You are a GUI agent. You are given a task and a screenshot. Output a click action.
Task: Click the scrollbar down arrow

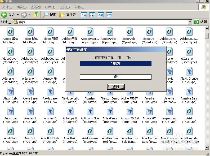point(207,148)
